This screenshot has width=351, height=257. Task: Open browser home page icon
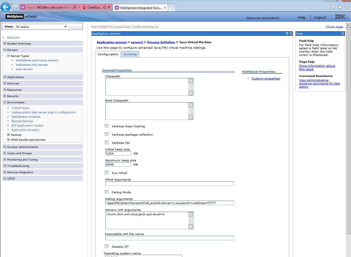333,7
